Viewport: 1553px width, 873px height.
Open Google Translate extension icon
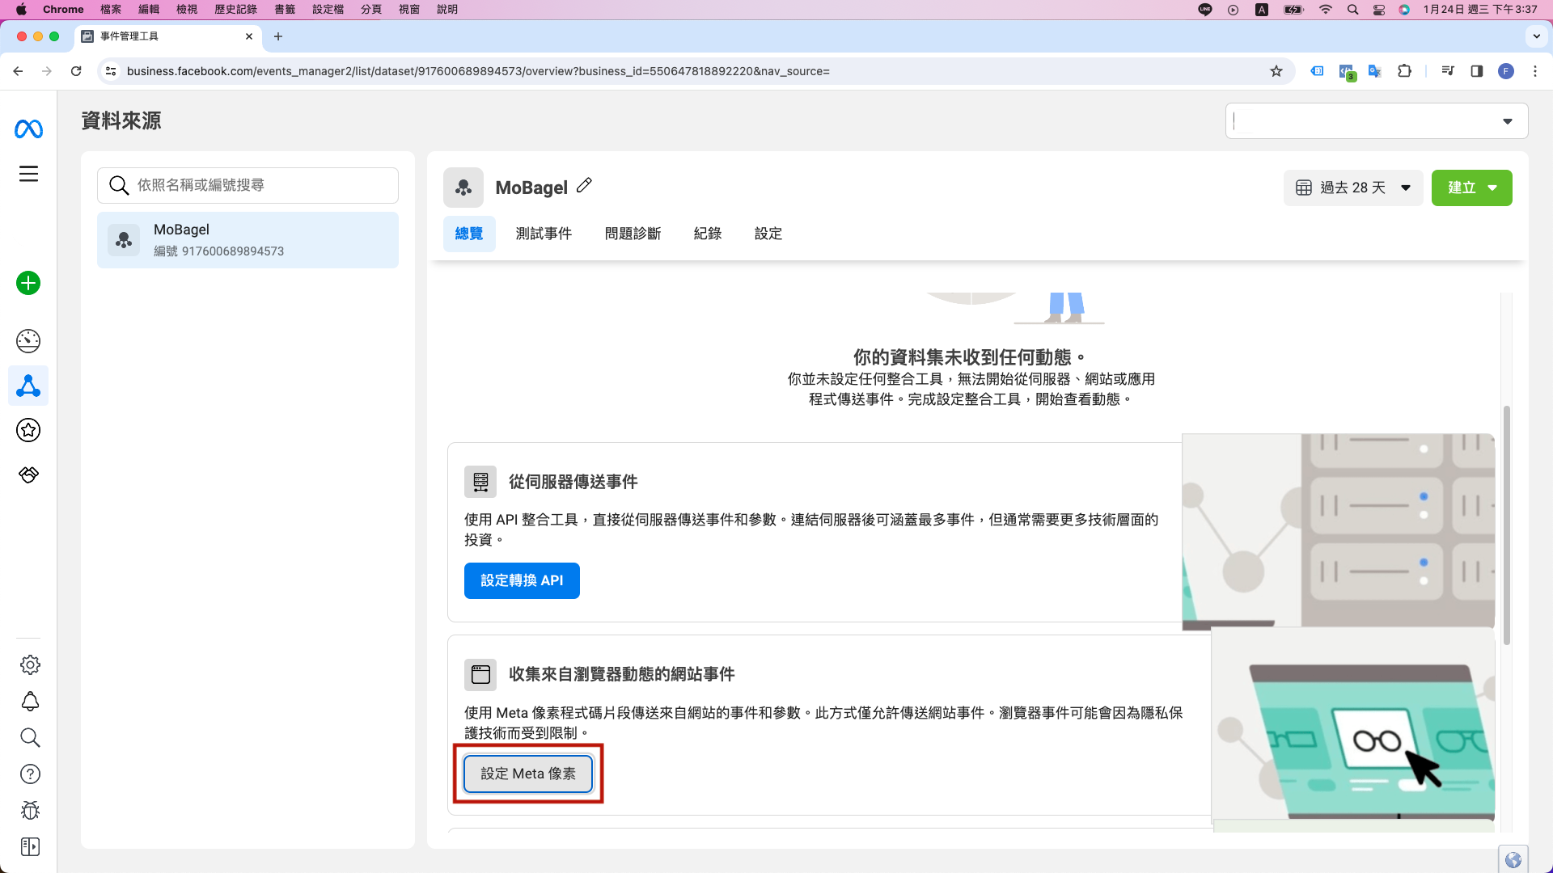[x=1374, y=71]
